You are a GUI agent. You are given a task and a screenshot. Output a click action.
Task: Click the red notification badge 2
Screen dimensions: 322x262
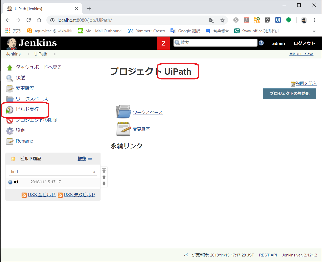[163, 43]
